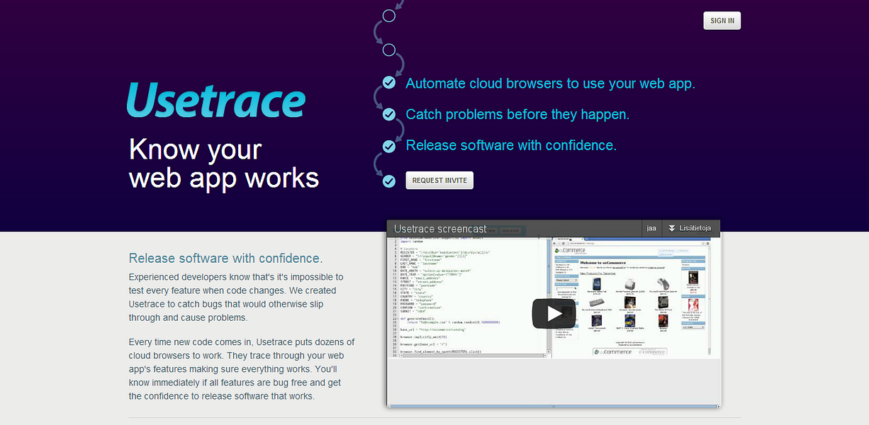Click the cyan "Release software with confidence." bullet text
Viewport: 869px width, 425px height.
[511, 145]
